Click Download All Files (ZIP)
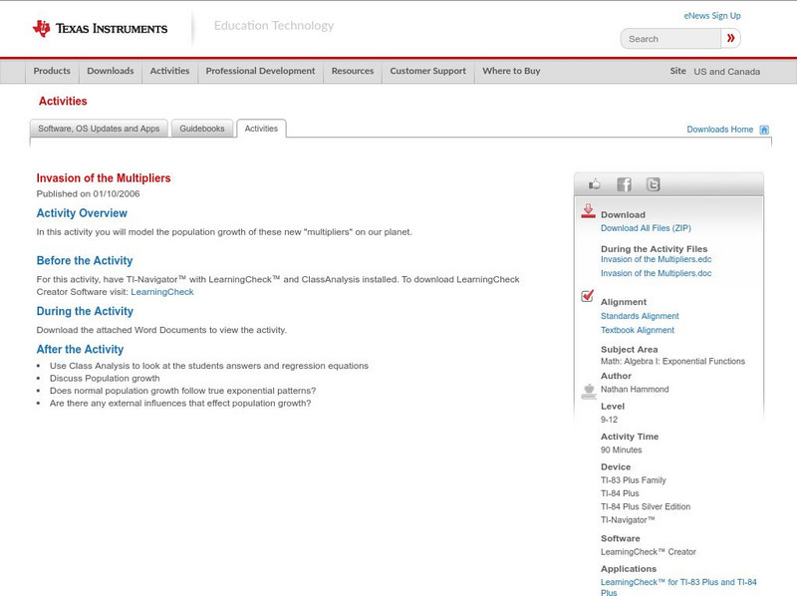Screen dimensions: 797x596 (646, 228)
